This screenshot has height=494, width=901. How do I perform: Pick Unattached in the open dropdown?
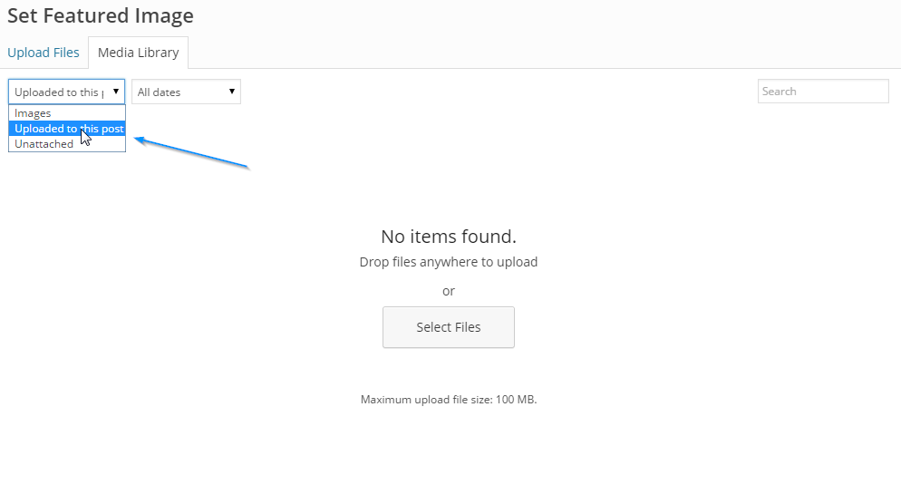(x=67, y=143)
